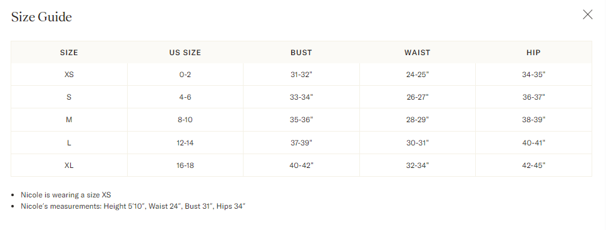The width and height of the screenshot is (606, 230).
Task: Click 'Nicole is wearing a size XS' note
Action: [x=66, y=195]
